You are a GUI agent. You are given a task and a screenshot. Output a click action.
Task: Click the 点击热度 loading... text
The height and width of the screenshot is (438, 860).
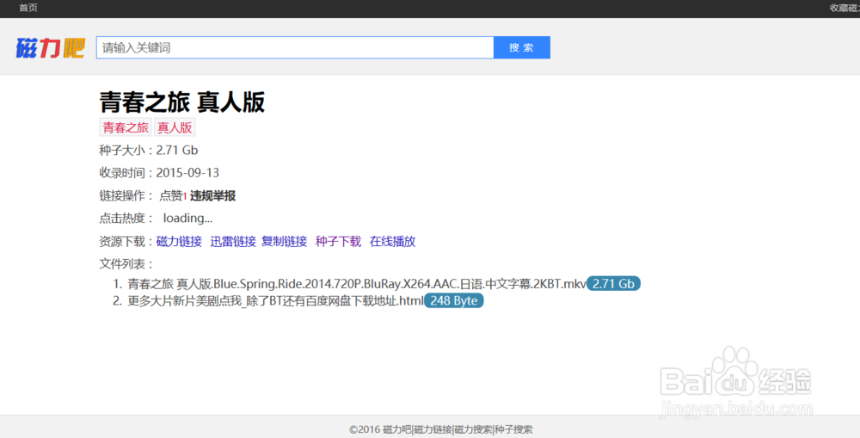156,219
